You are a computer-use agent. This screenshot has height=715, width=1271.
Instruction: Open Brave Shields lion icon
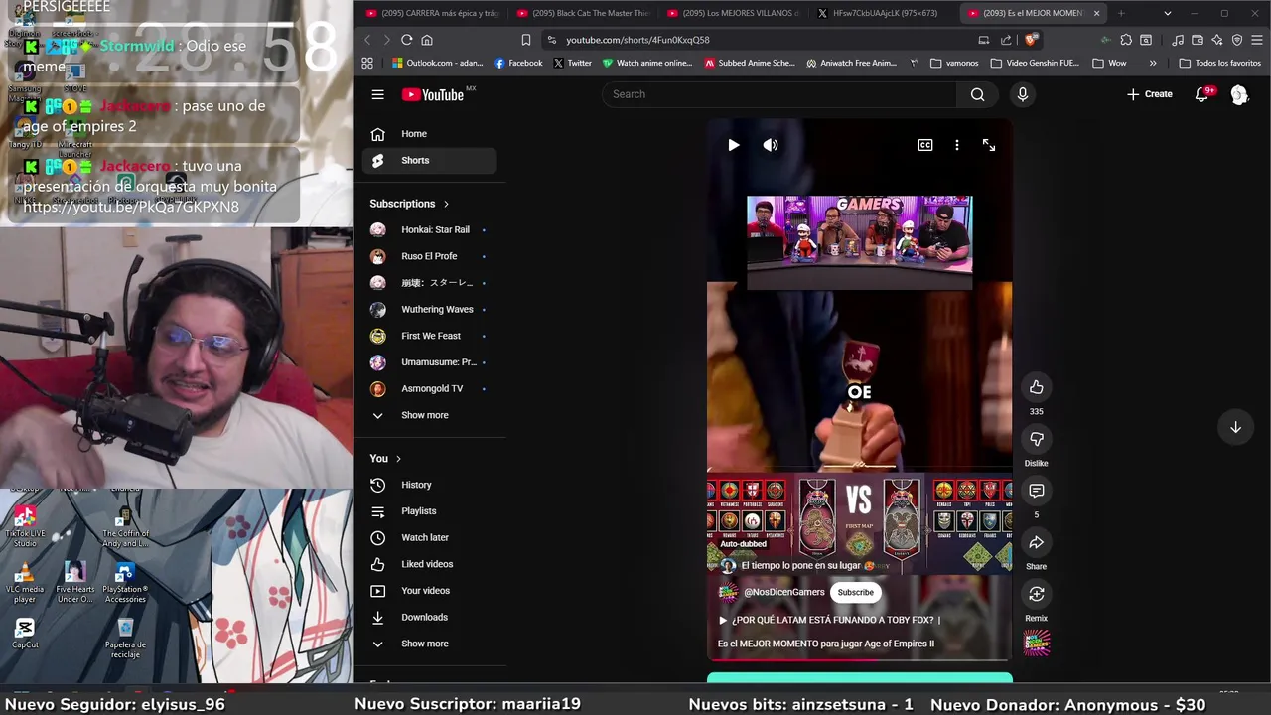click(x=1031, y=40)
